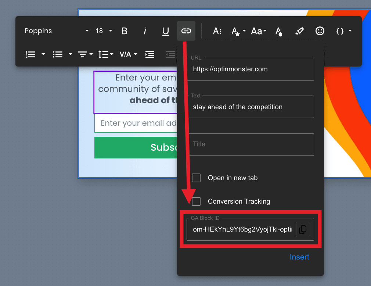The width and height of the screenshot is (371, 286).
Task: Toggle bold formatting
Action: point(124,31)
